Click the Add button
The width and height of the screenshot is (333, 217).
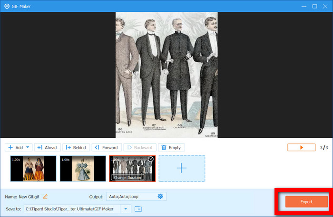pos(16,148)
